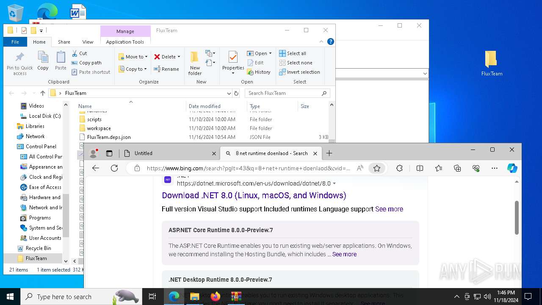Image resolution: width=542 pixels, height=305 pixels.
Task: Click Edge address bar URL
Action: (249, 168)
